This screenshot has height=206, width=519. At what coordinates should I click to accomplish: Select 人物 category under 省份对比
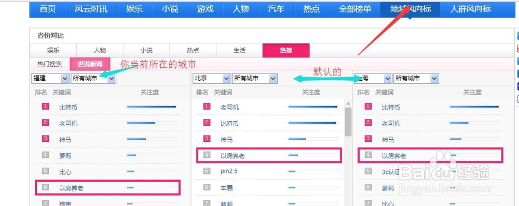click(100, 51)
